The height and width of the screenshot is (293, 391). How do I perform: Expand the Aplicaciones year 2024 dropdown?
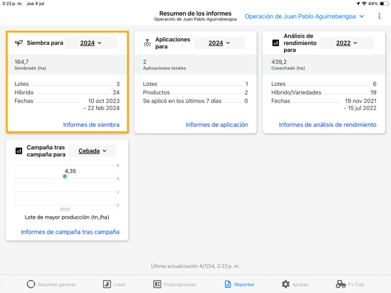[x=219, y=43]
